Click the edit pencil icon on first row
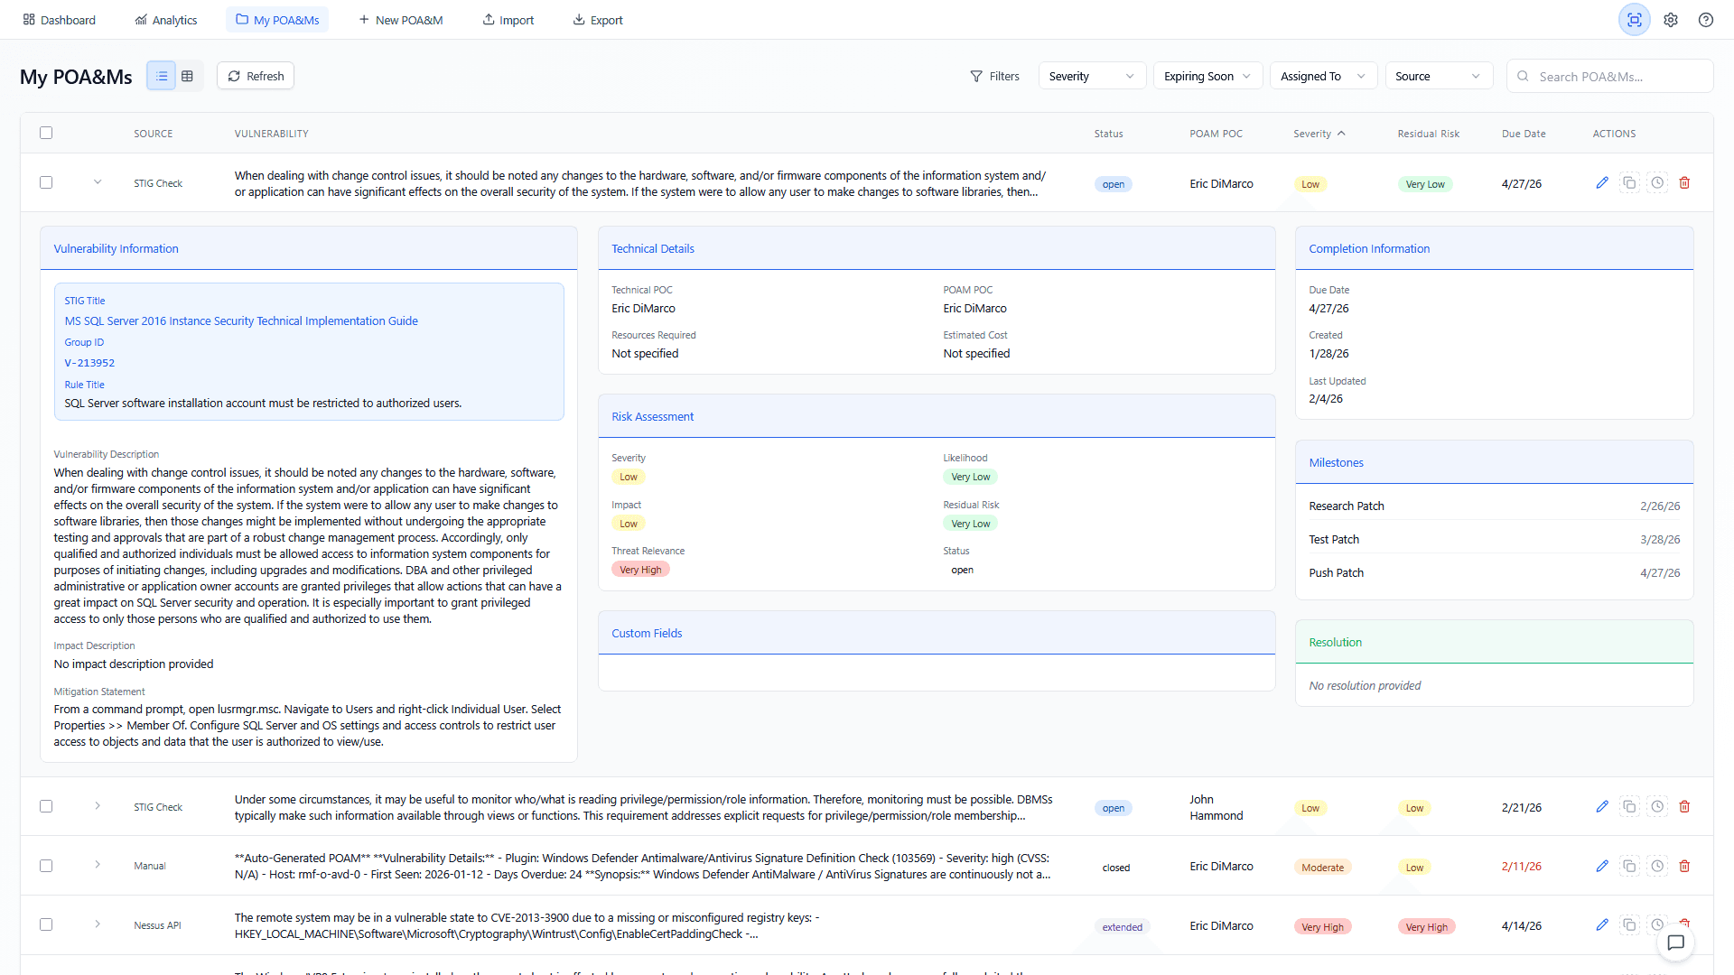Image resolution: width=1734 pixels, height=975 pixels. pos(1602,183)
